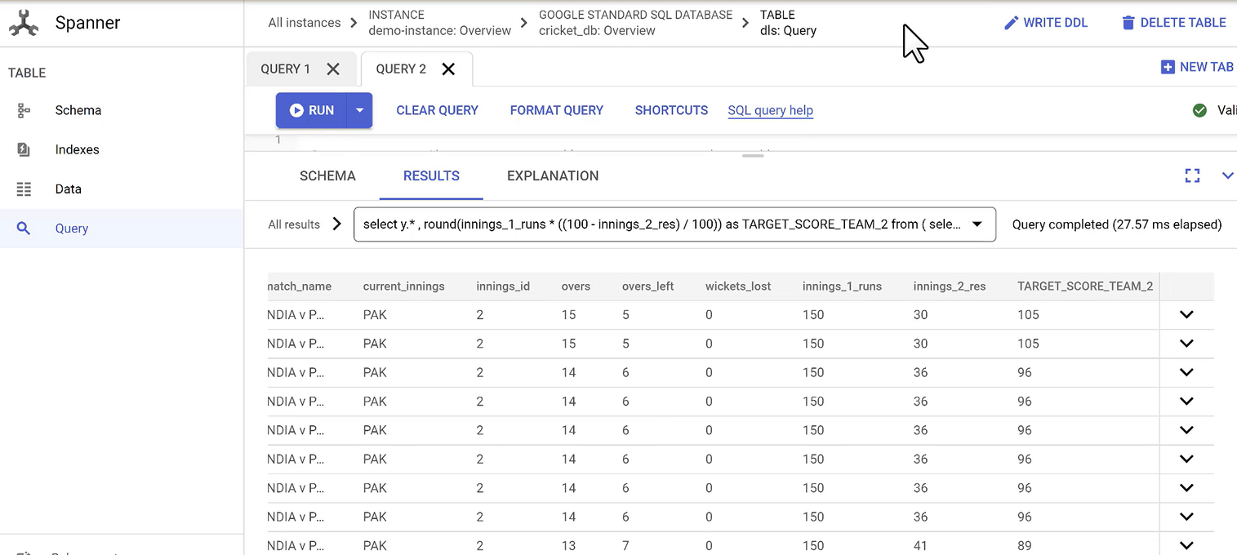Viewport: 1237px width, 555px height.
Task: Click the DELETE TABLE trash button
Action: click(x=1173, y=23)
